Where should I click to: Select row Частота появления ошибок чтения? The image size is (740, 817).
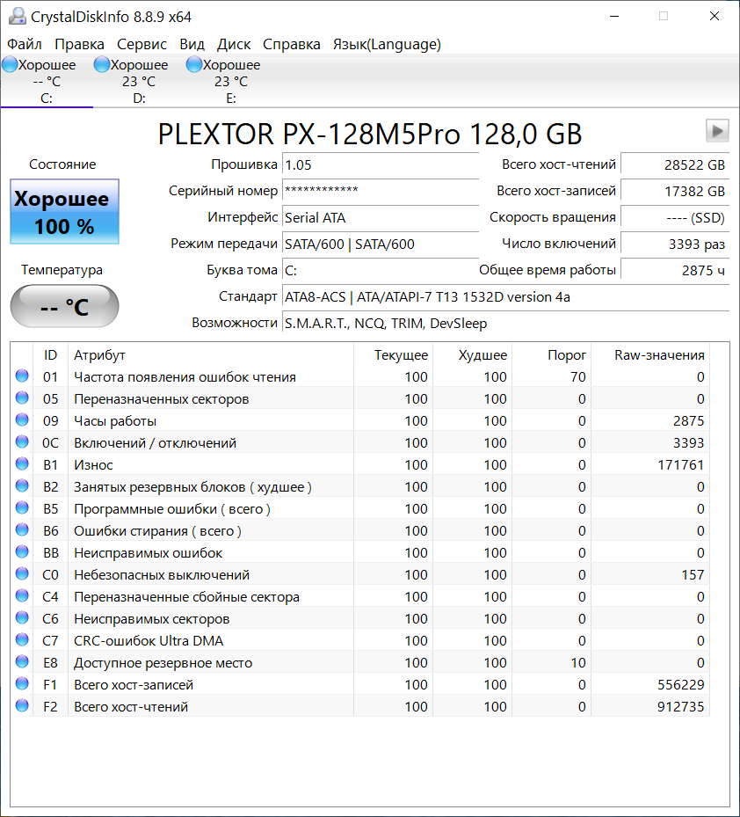coord(360,376)
